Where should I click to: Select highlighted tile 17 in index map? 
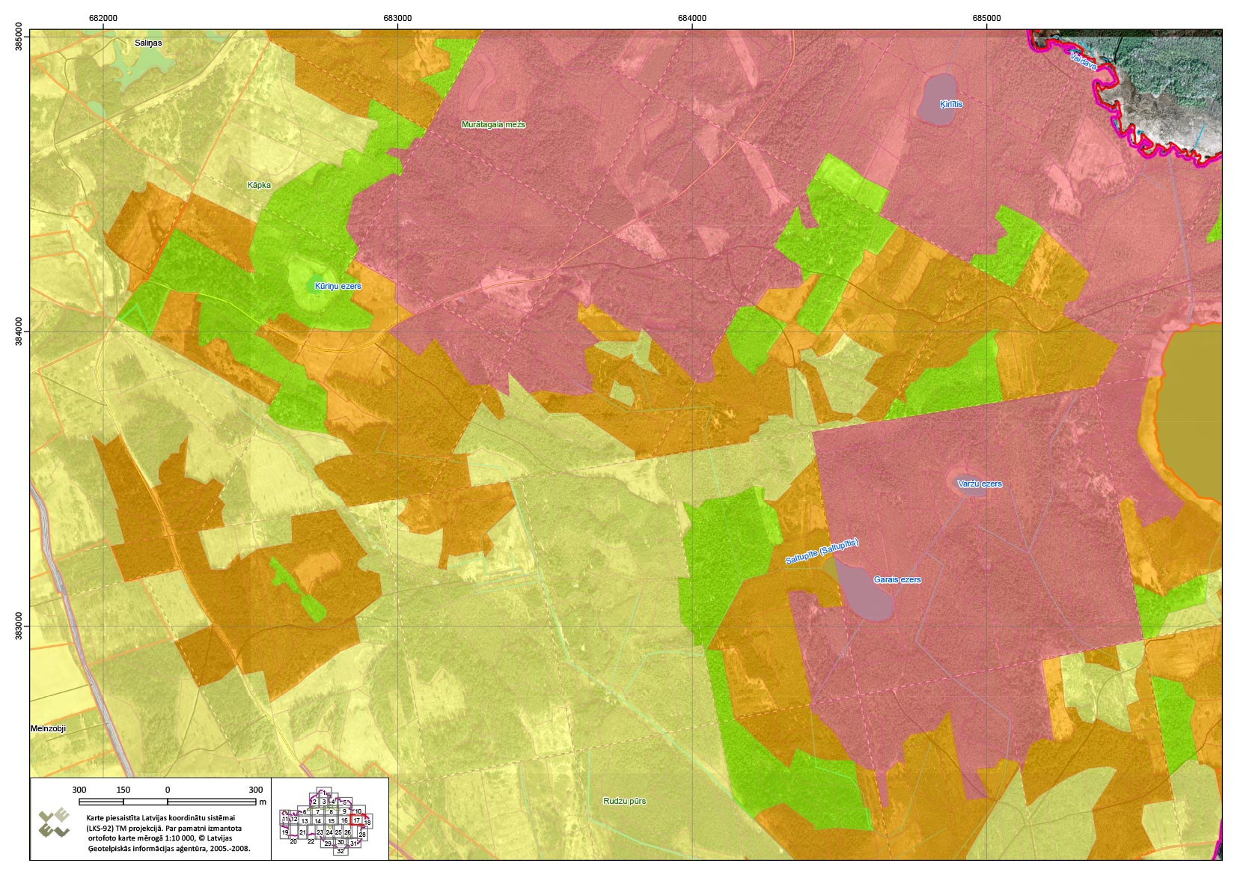[357, 820]
